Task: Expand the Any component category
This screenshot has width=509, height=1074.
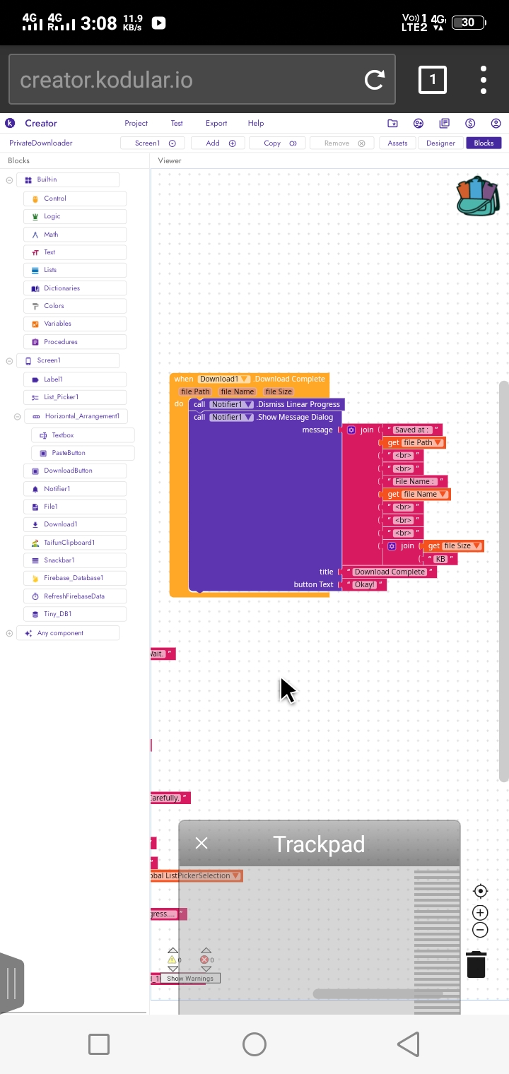Action: (x=9, y=633)
